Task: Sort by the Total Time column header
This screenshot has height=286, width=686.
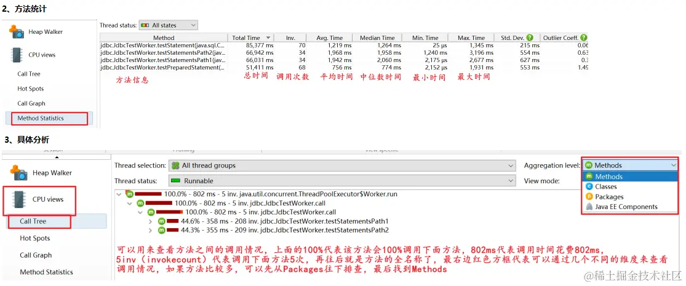Action: point(252,38)
